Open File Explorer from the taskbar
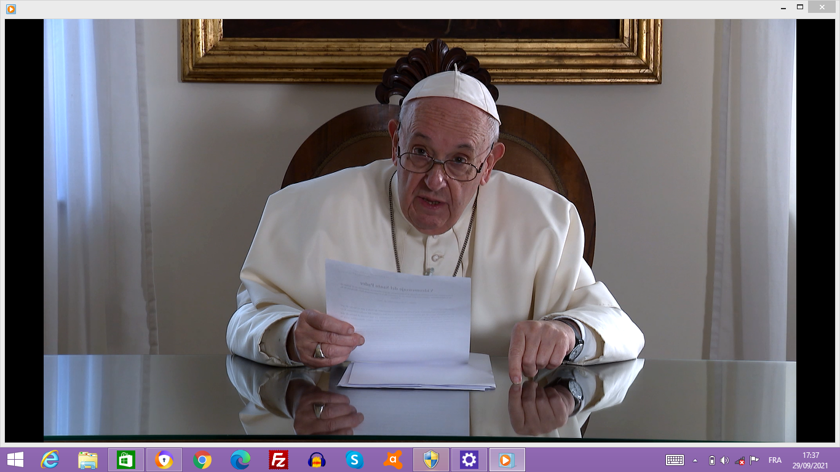840x472 pixels. coord(88,460)
